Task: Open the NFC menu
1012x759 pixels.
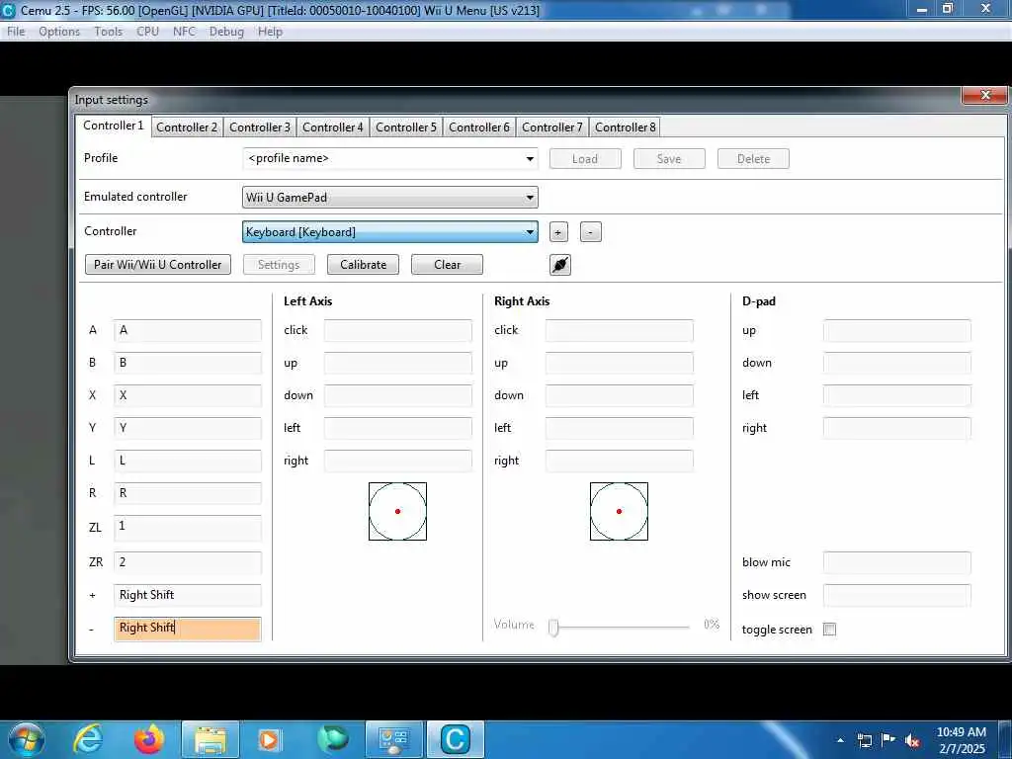Action: 184,32
